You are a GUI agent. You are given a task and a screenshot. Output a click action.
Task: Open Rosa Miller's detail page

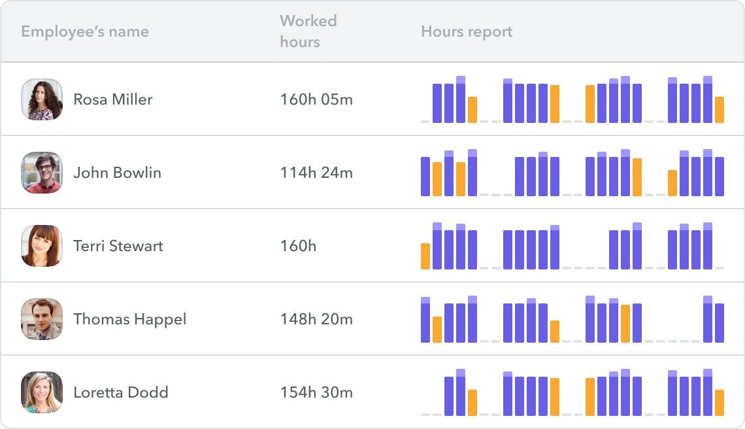tap(112, 99)
